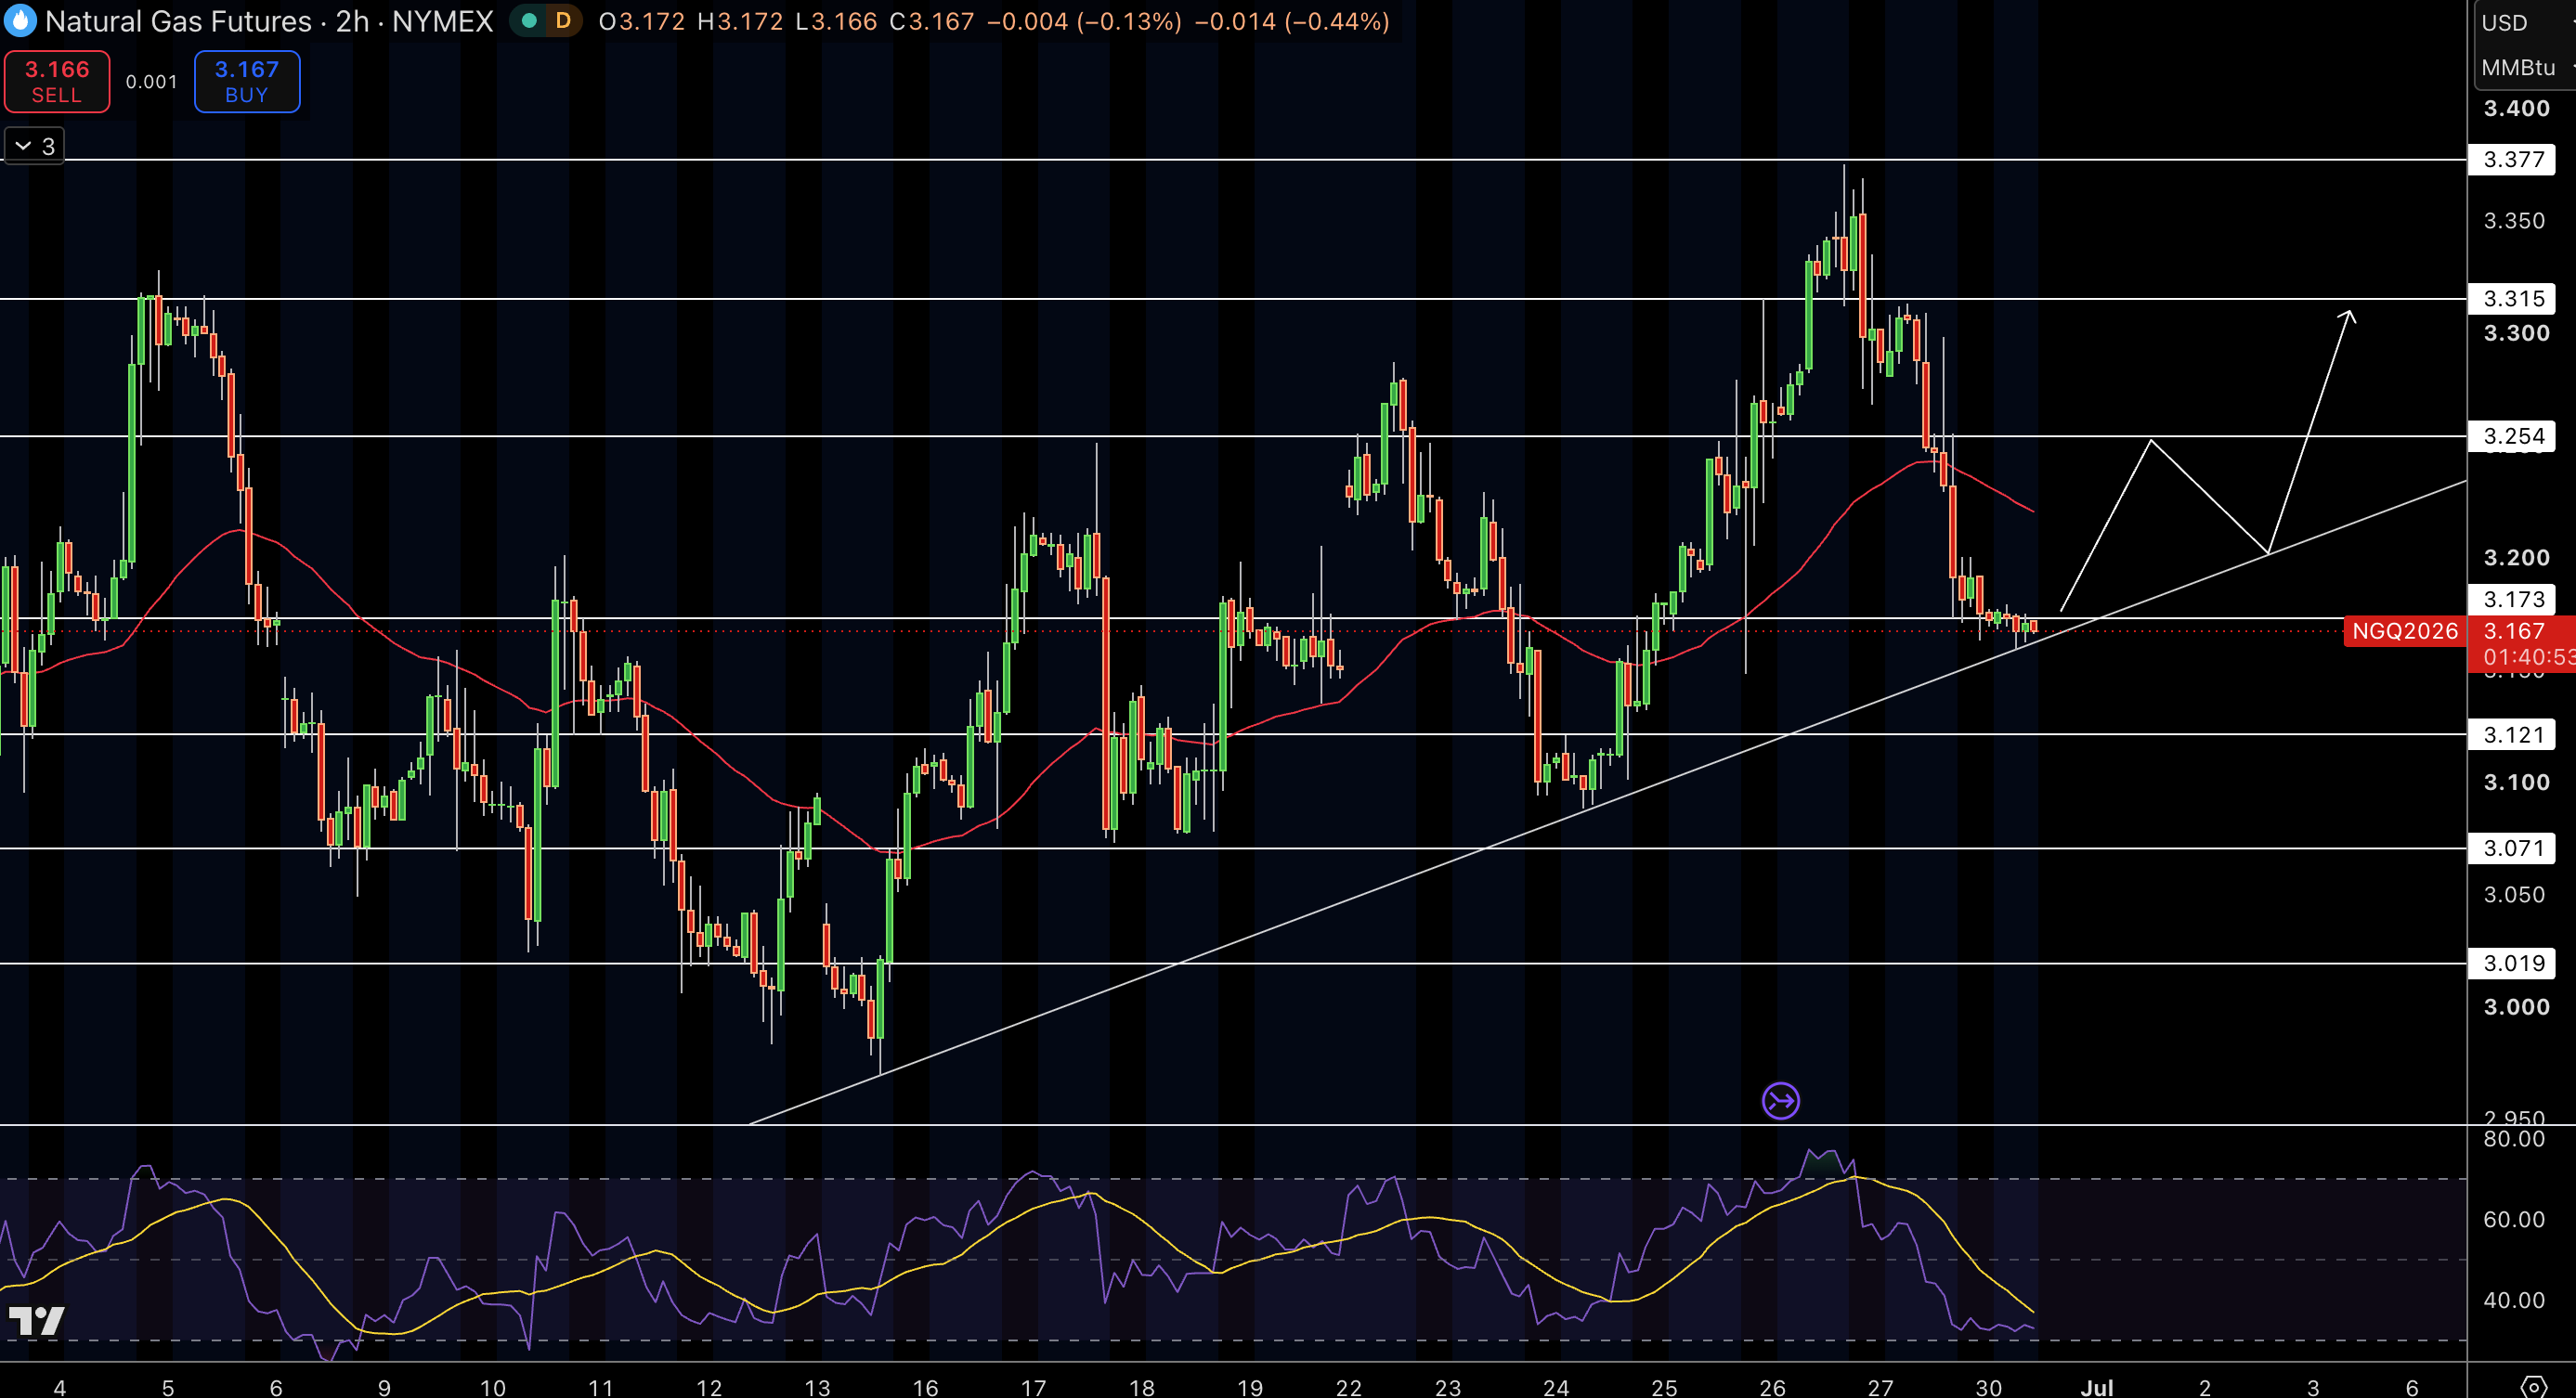Open the MMBtu unit selector
Image resolution: width=2576 pixels, height=1398 pixels.
[x=2518, y=67]
